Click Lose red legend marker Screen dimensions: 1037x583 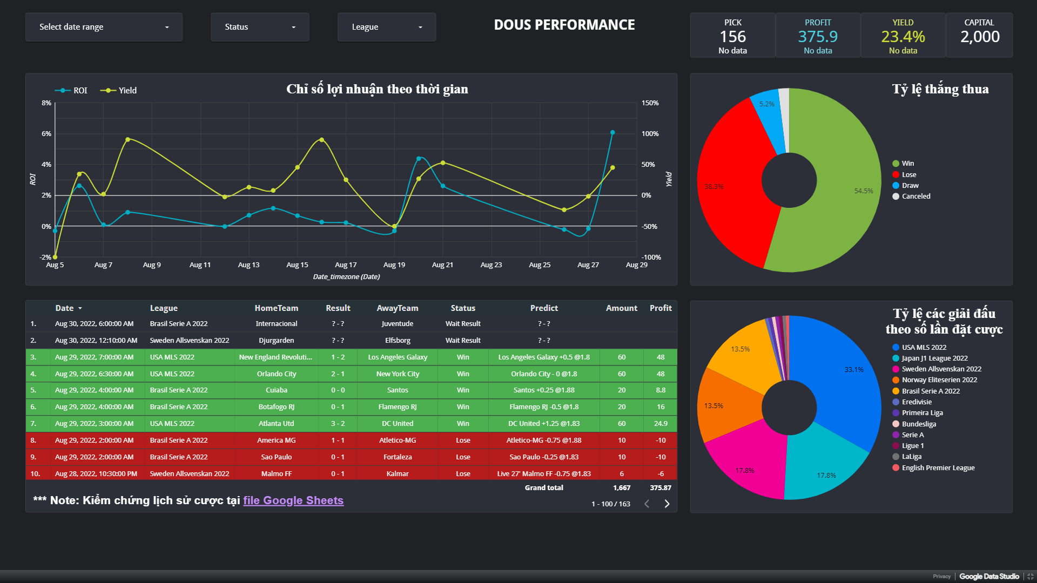coord(895,175)
